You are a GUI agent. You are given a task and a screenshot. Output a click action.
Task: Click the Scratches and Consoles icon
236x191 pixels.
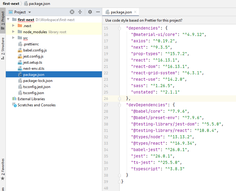click(14, 105)
